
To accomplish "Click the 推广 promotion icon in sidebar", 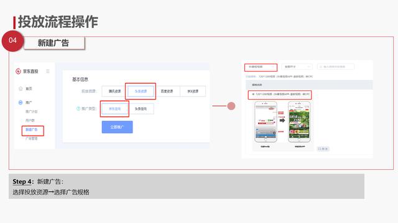I will (x=21, y=102).
